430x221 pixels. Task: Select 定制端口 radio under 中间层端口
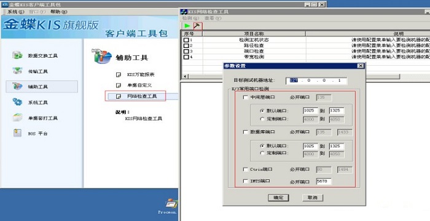point(262,119)
